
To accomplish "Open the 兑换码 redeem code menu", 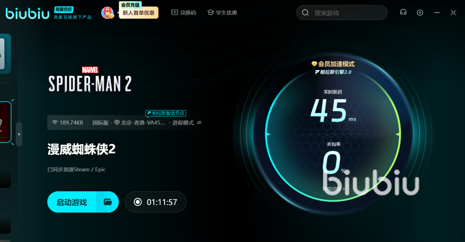I will pos(183,13).
